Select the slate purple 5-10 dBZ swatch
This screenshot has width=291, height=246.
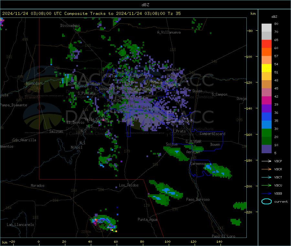[x=266, y=149]
